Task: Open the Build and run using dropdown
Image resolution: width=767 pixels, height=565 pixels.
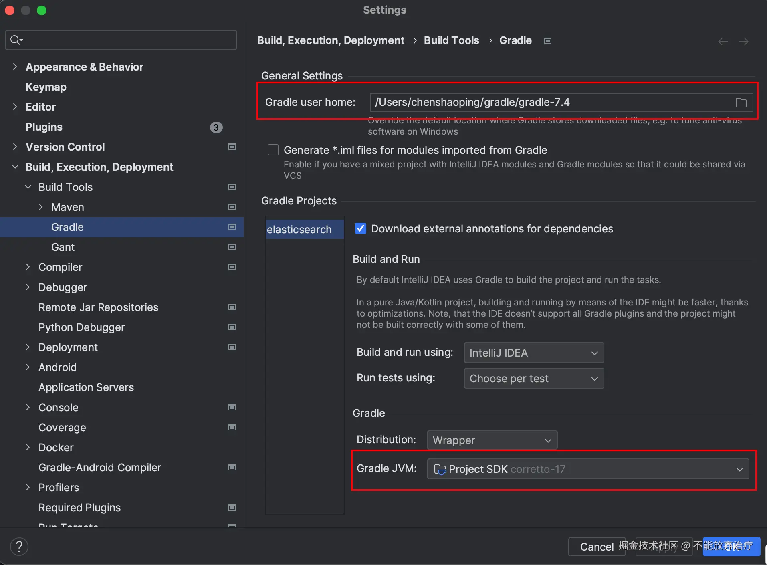Action: [533, 353]
